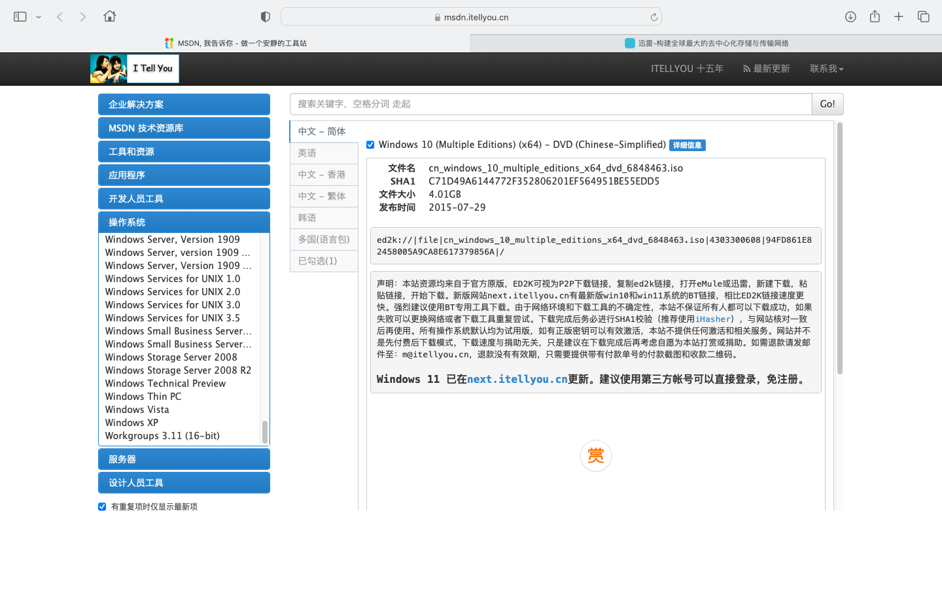Toggle Safari sidebar button
The width and height of the screenshot is (942, 589).
[x=20, y=17]
